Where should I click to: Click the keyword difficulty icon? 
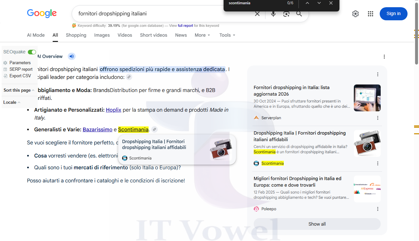click(x=74, y=26)
